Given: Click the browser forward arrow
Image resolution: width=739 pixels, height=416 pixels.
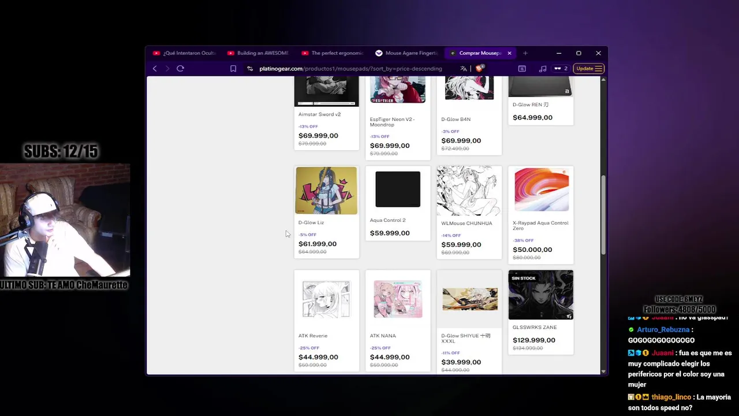Looking at the screenshot, I should (x=167, y=69).
